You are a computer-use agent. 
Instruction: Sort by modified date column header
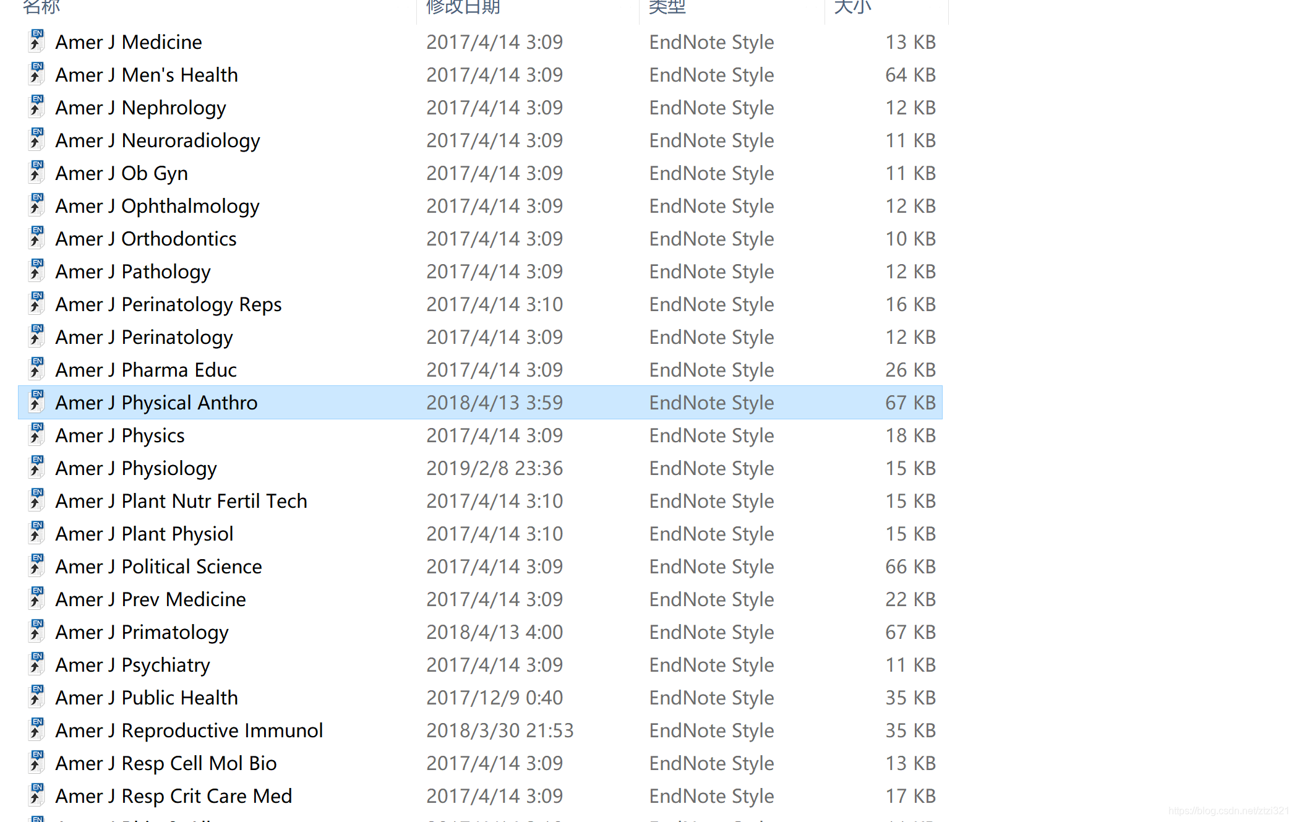pyautogui.click(x=463, y=7)
